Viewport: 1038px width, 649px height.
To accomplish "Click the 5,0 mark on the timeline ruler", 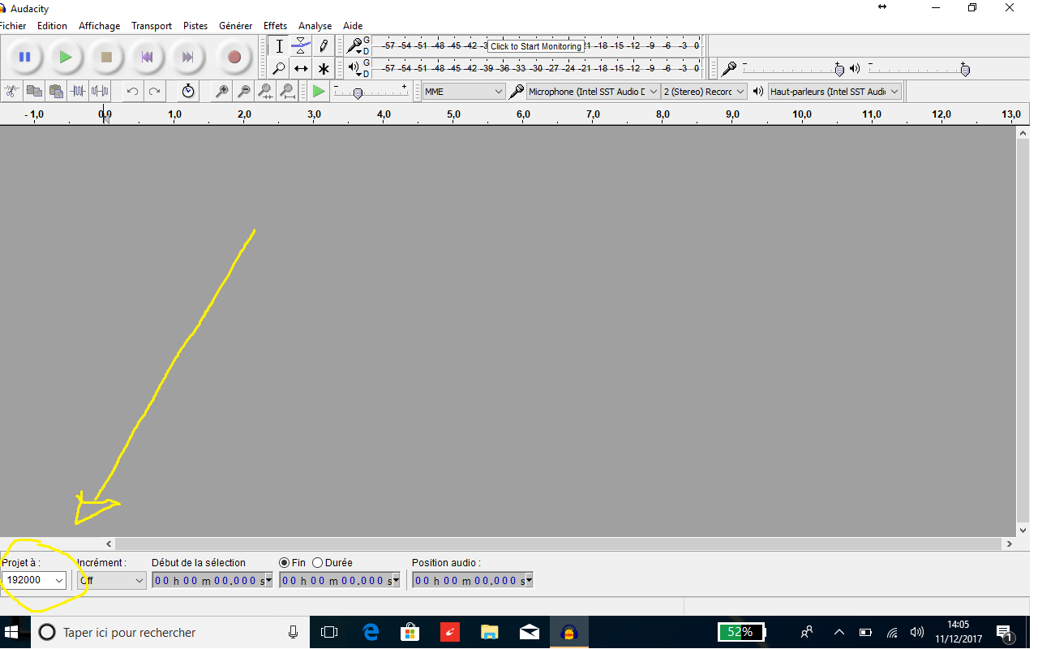I will click(x=453, y=114).
